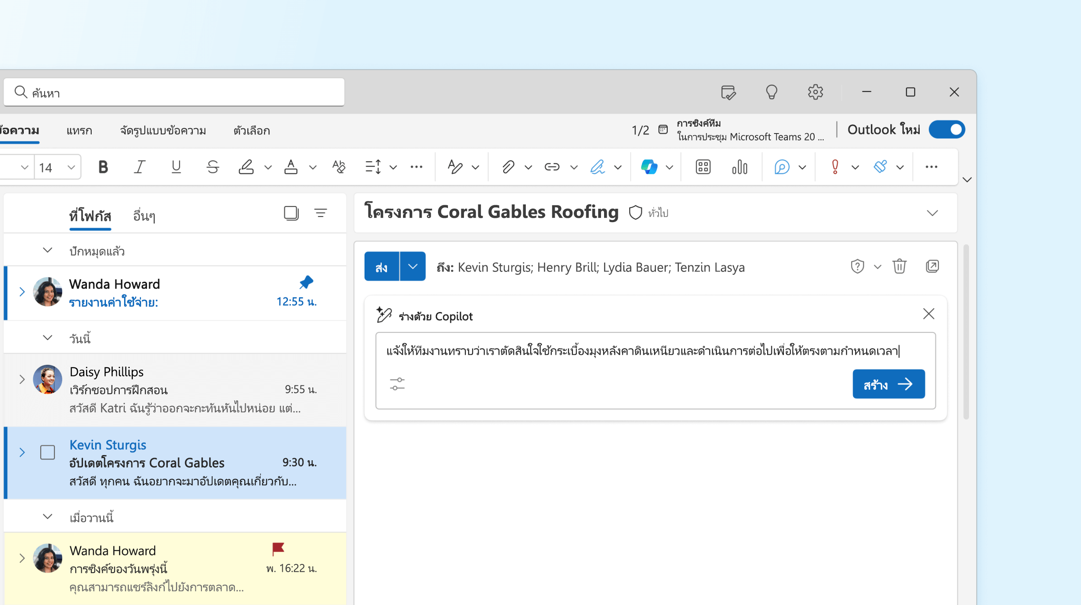Toggle flag on Wanda Howard's yesterday message
1081x605 pixels.
(278, 549)
